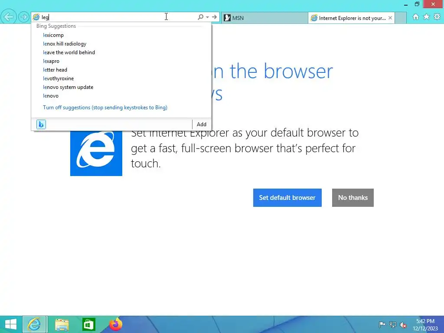Screen dimensions: 444x333
Task: Click Internet Explorer taskbar icon
Action: click(x=34, y=324)
